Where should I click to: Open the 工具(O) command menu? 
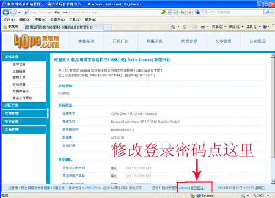pyautogui.click(x=254, y=27)
